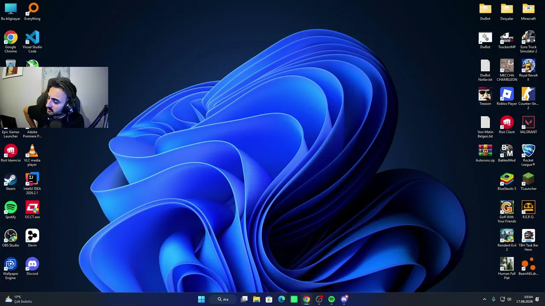This screenshot has height=306, width=545.
Task: Open WhatsApp from the taskbar
Action: pyautogui.click(x=294, y=299)
